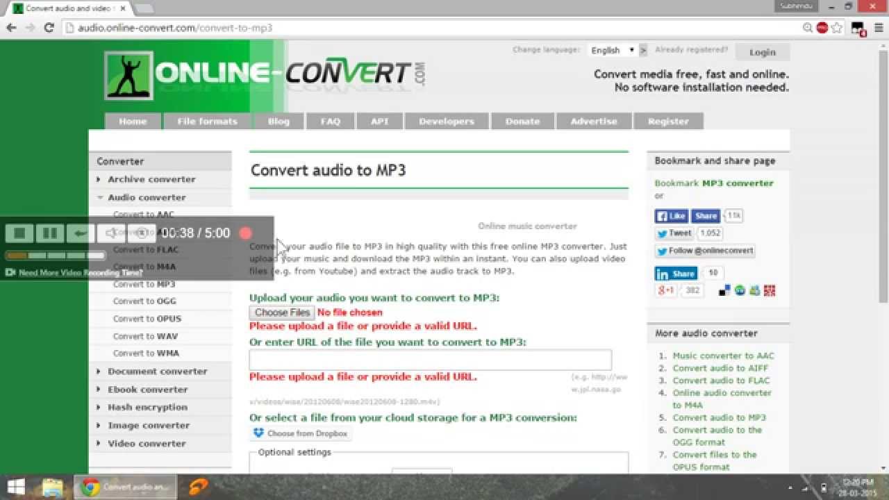Open Convert audio to AIFF link

pos(720,368)
